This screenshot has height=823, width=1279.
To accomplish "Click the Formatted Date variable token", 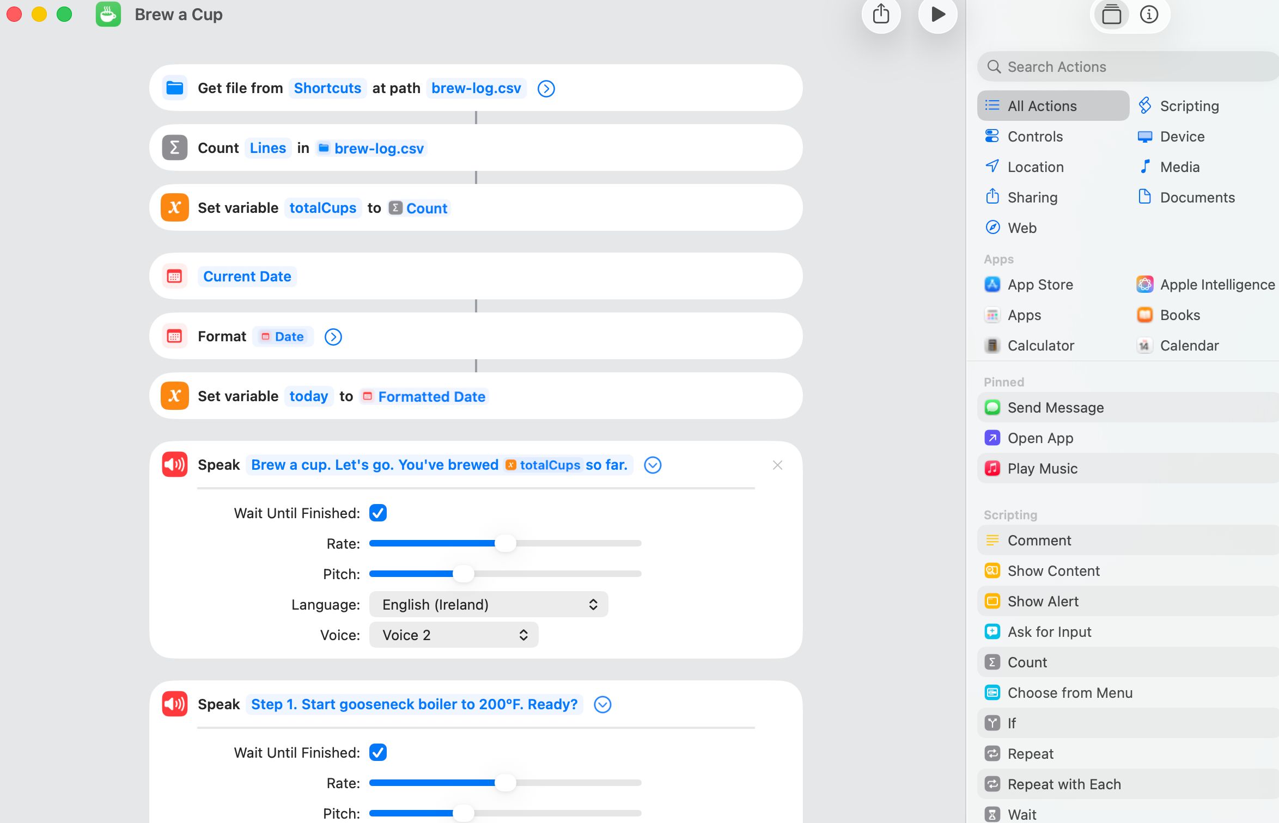I will (424, 397).
